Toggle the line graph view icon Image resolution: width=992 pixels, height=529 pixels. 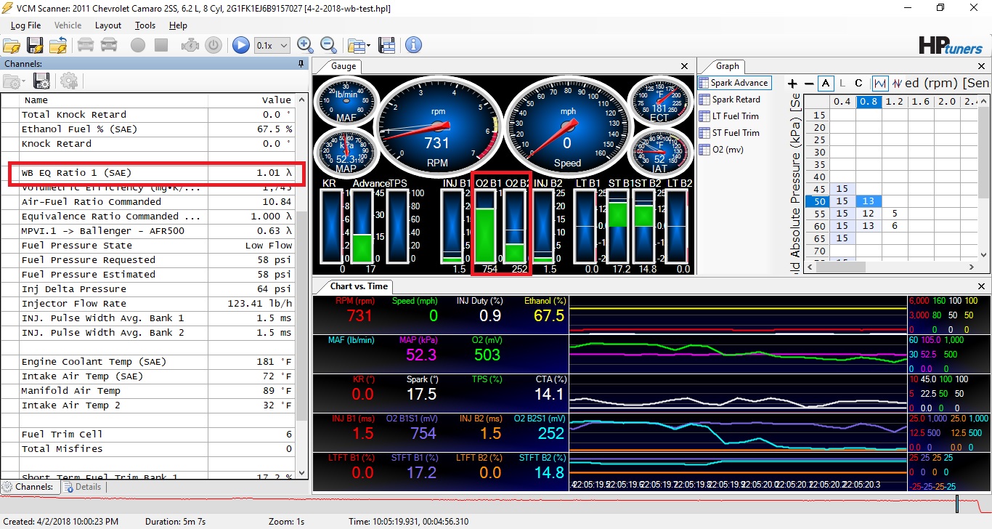(880, 84)
